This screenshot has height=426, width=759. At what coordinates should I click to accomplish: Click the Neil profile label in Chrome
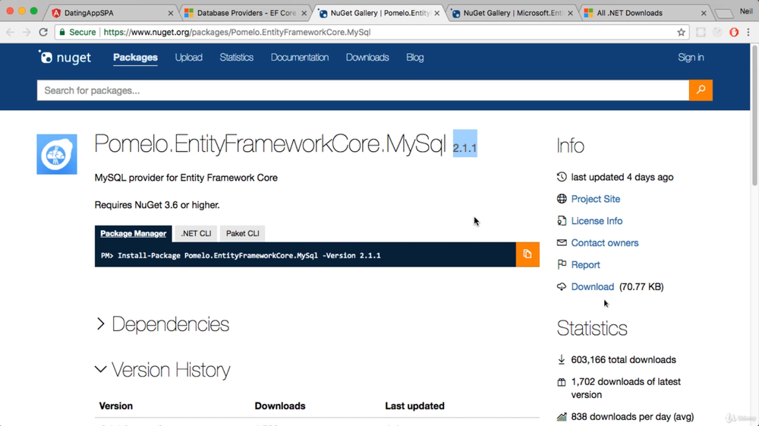click(746, 11)
